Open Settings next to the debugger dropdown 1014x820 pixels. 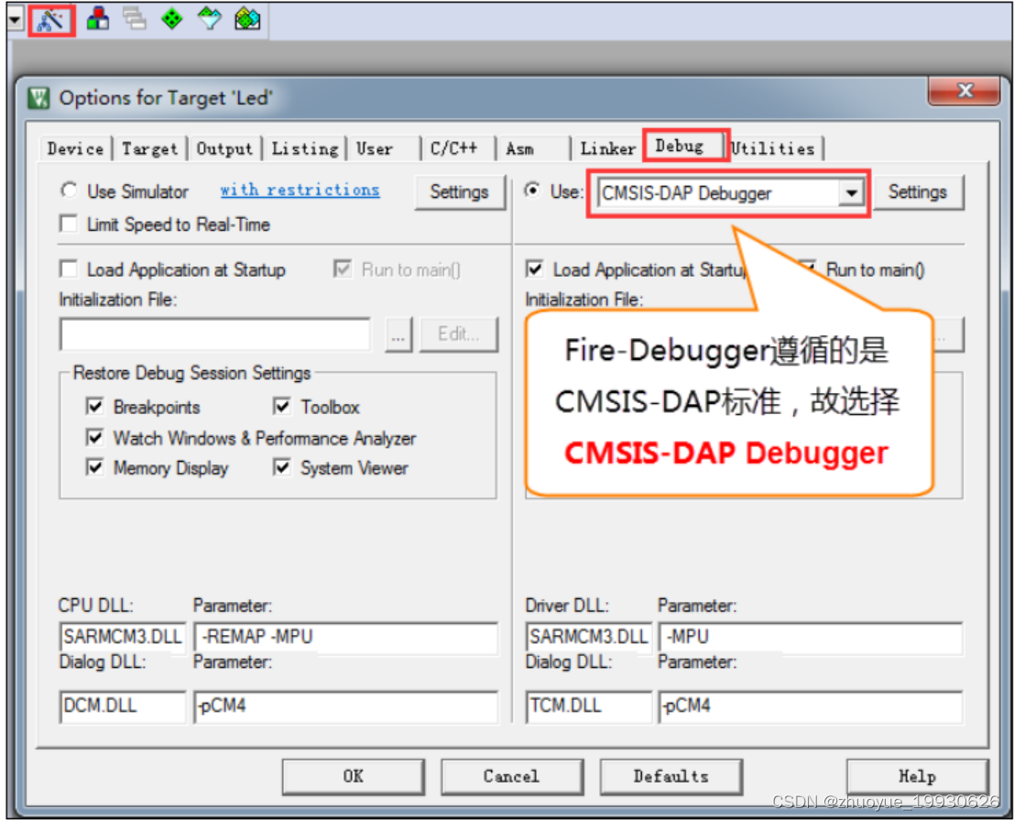(x=919, y=192)
